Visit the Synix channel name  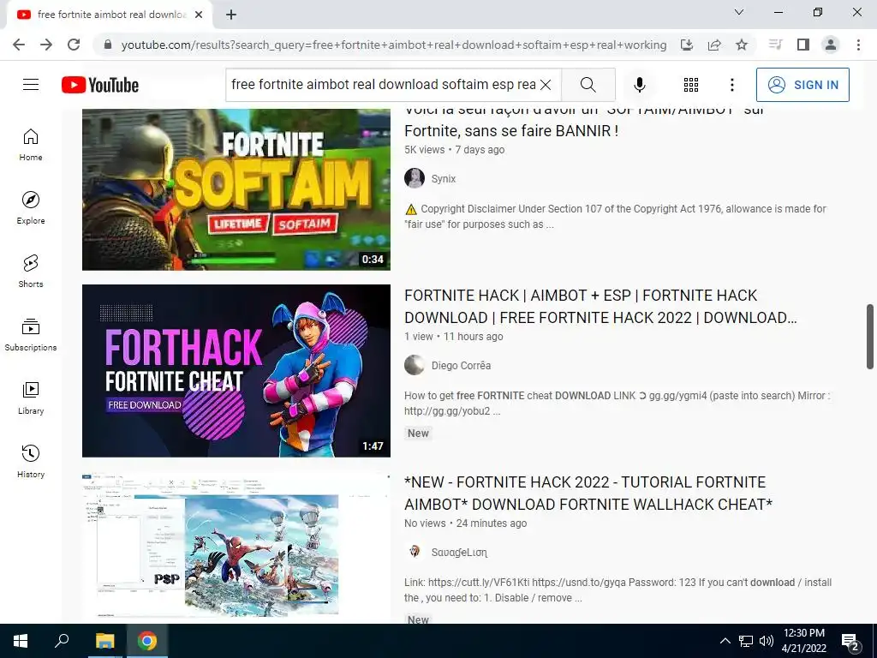(x=444, y=179)
